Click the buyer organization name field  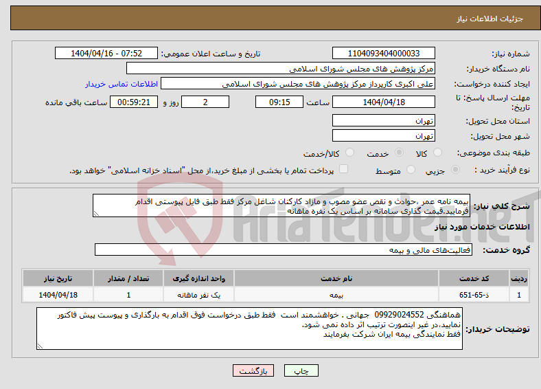281,69
